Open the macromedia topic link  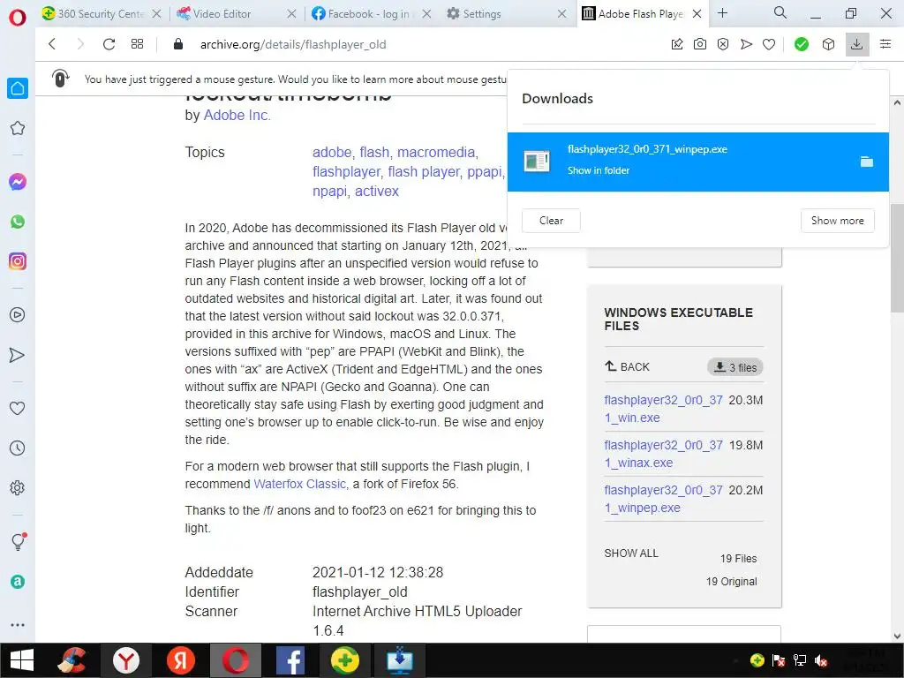pyautogui.click(x=436, y=152)
